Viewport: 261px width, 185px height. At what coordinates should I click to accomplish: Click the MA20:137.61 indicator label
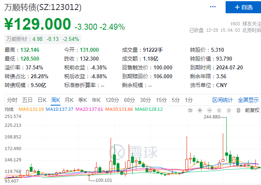point(89,109)
